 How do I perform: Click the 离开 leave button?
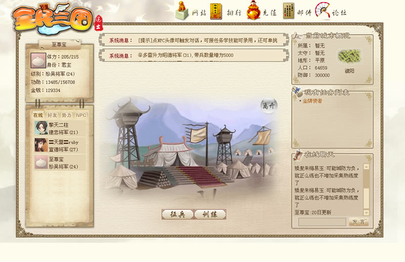pos(269,105)
